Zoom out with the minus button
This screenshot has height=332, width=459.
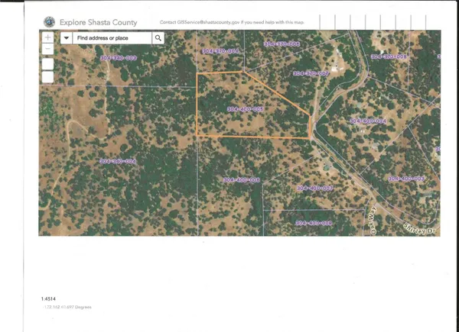click(47, 49)
